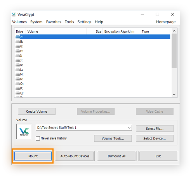Select the I: drive icon
The height and width of the screenshot is (176, 191).
(17, 56)
